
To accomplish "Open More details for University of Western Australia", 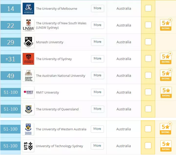I will pos(97,129).
